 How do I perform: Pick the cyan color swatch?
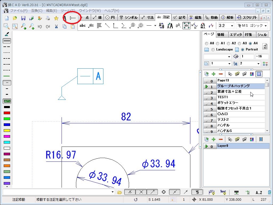[7, 142]
